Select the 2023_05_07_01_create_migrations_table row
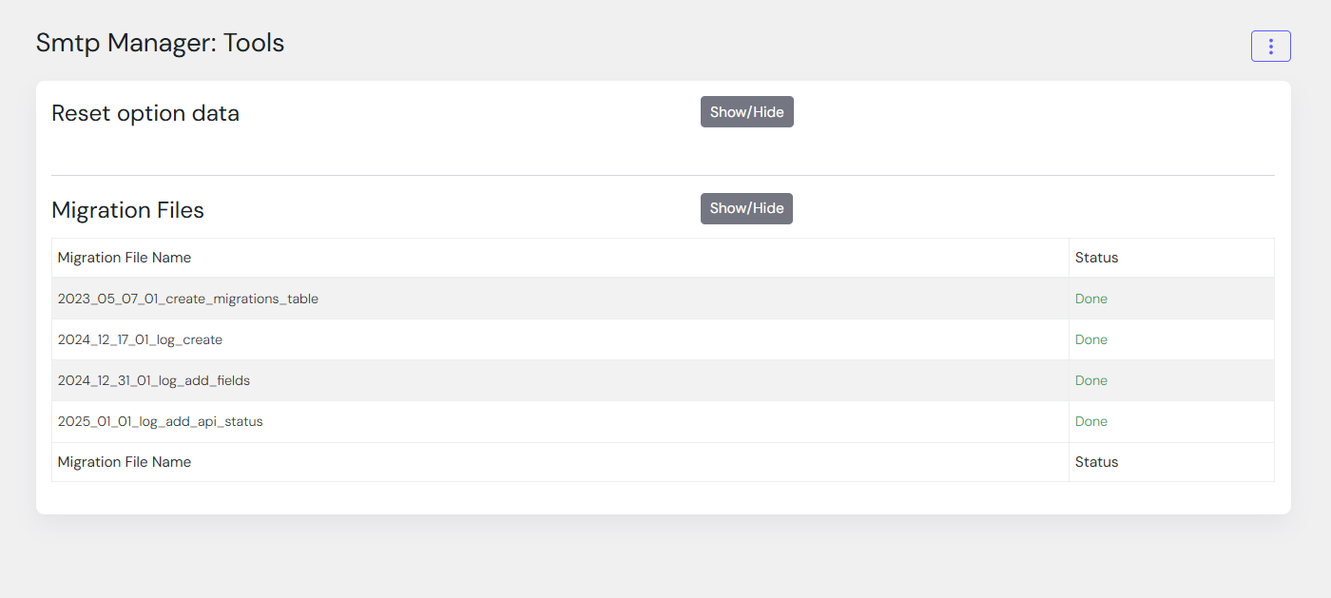Screen dimensions: 1331x598 click(x=188, y=299)
